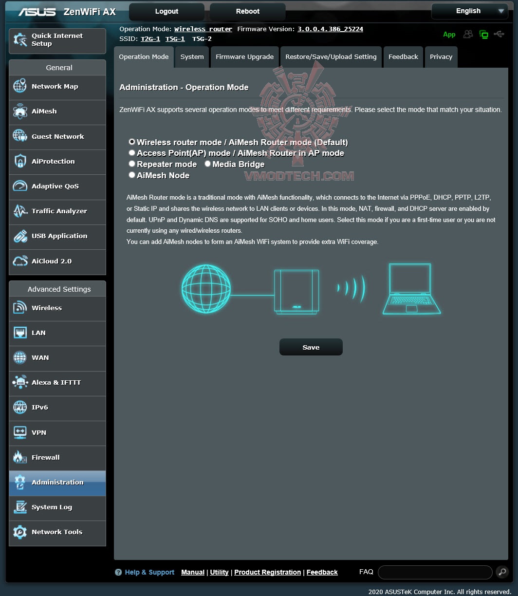Open the Feedback tab
The image size is (518, 596).
tap(403, 57)
